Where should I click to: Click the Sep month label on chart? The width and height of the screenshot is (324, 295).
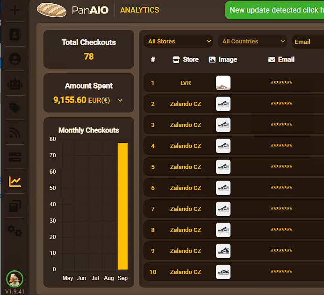pyautogui.click(x=122, y=278)
